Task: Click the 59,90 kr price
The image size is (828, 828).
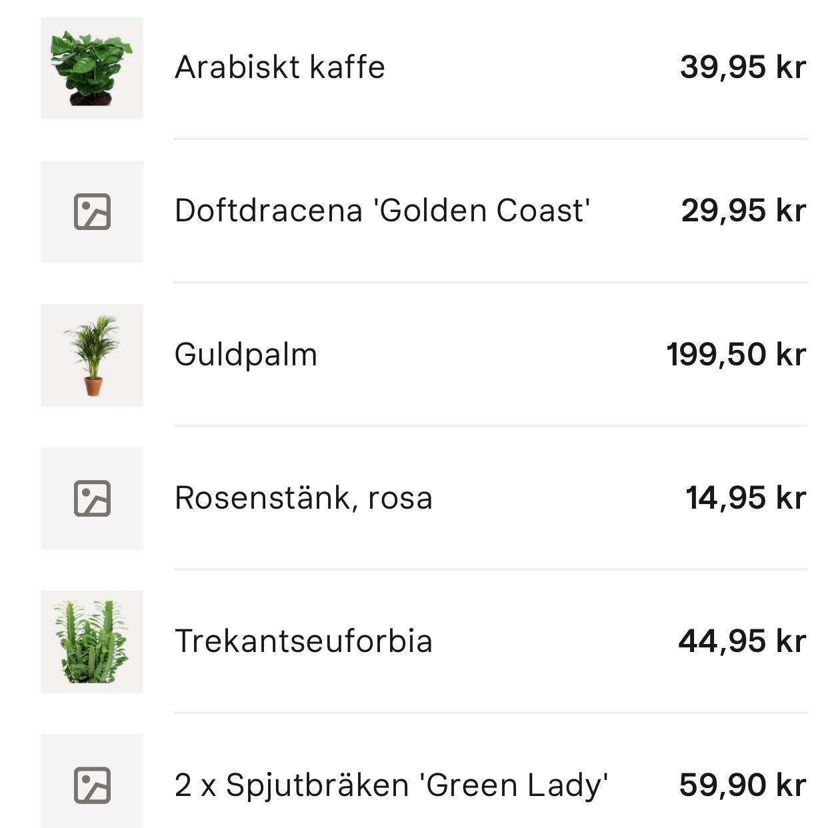Action: coord(743,785)
